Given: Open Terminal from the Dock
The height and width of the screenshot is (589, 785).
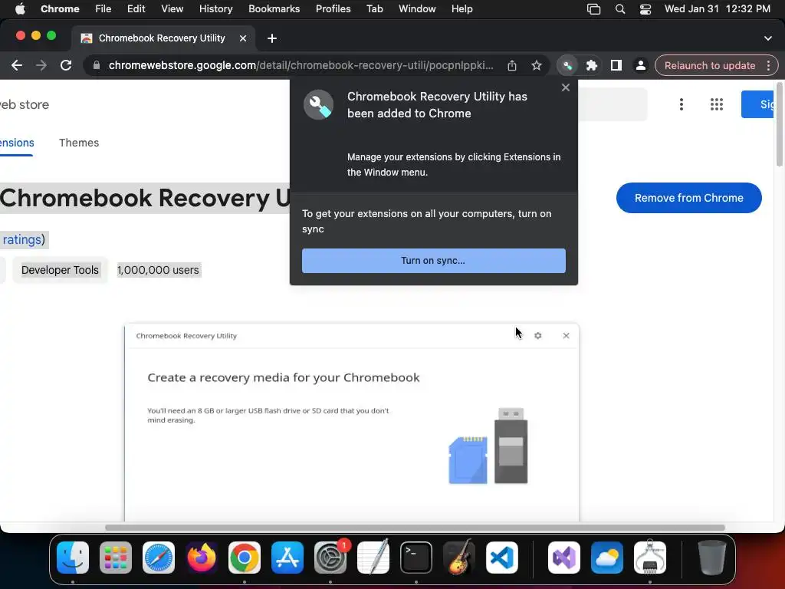Looking at the screenshot, I should (x=416, y=558).
